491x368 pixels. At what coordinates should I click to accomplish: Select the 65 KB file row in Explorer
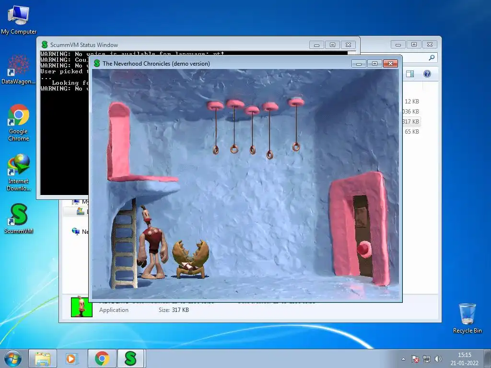(411, 131)
